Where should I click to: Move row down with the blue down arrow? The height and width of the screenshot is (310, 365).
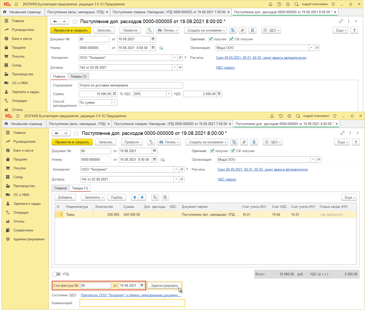coord(142,197)
